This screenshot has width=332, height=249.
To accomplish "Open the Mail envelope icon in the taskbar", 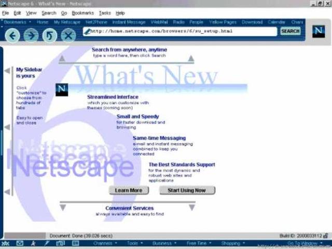I will point(20,243).
